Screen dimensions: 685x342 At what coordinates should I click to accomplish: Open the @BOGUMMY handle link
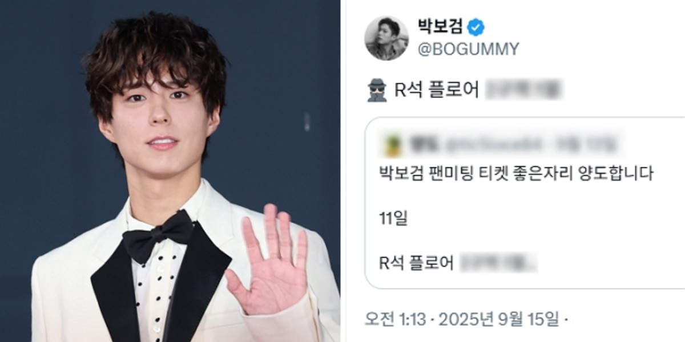tap(468, 49)
